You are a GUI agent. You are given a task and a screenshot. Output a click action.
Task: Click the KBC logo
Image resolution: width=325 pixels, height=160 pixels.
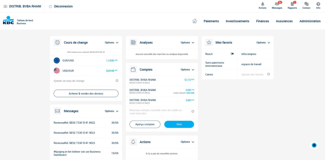click(8, 20)
